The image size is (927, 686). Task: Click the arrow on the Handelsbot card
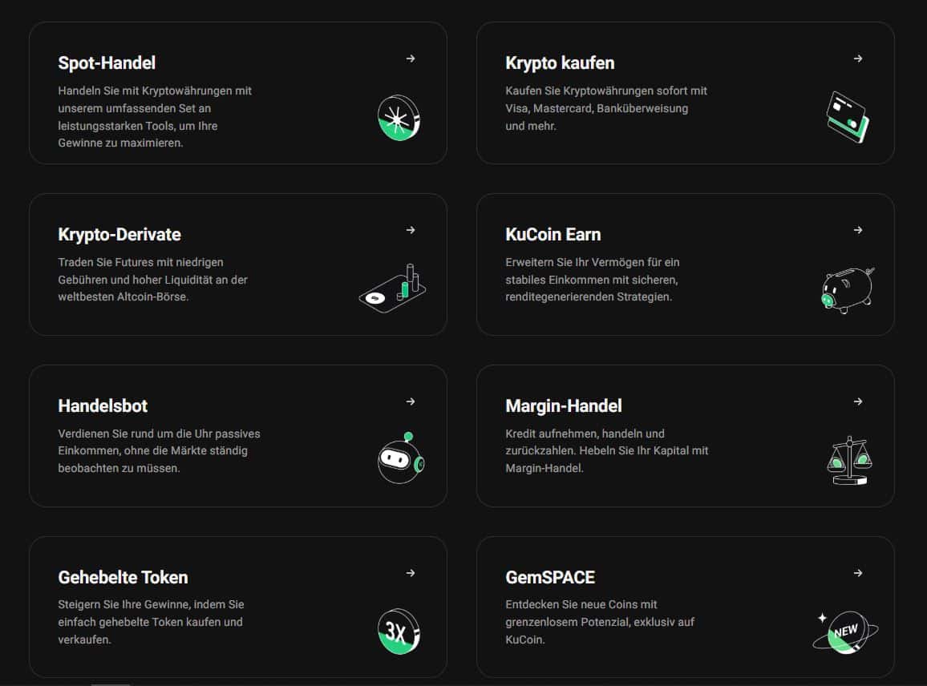411,402
